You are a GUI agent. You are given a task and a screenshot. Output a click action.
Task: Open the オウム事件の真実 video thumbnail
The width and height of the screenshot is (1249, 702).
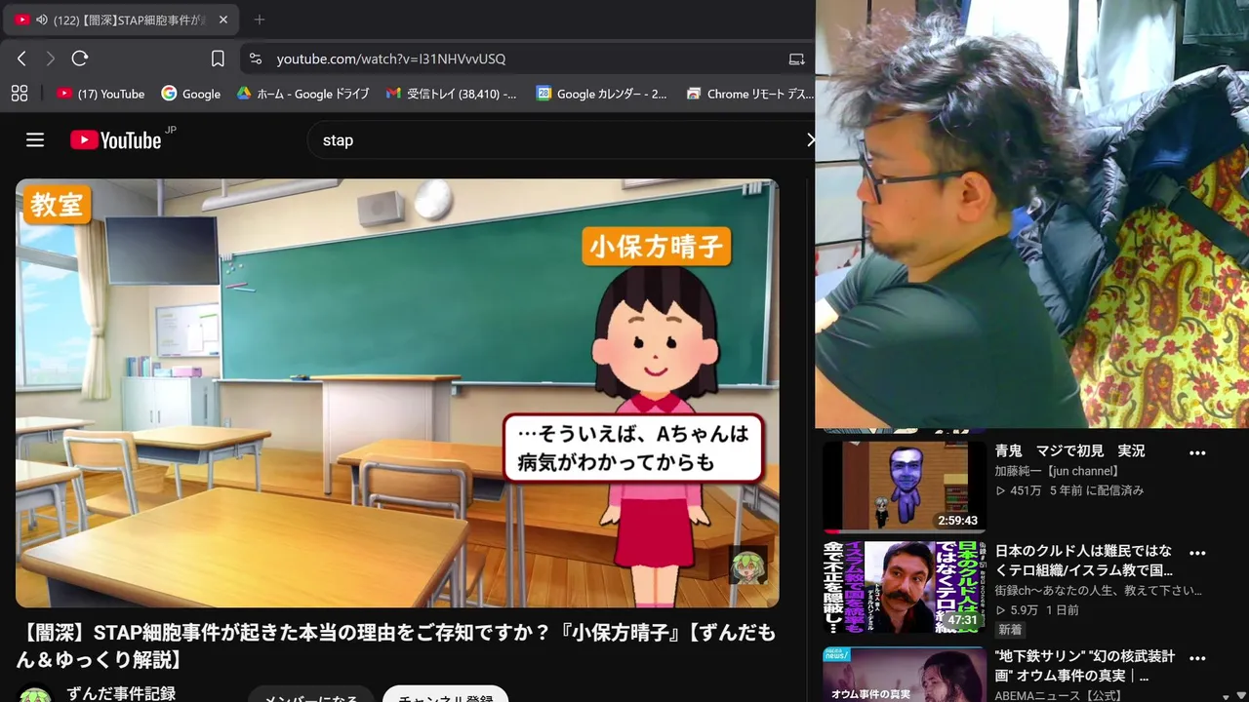coord(904,675)
